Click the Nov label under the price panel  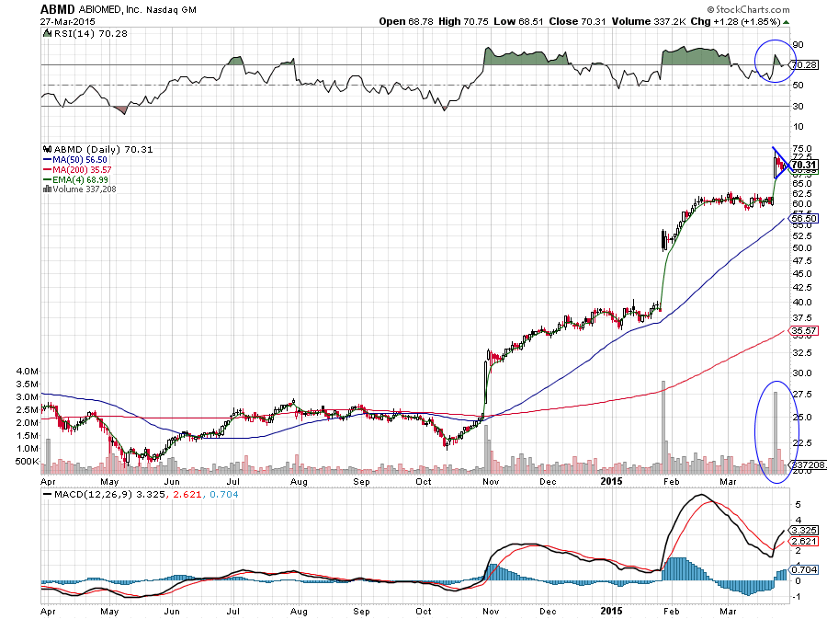point(491,481)
